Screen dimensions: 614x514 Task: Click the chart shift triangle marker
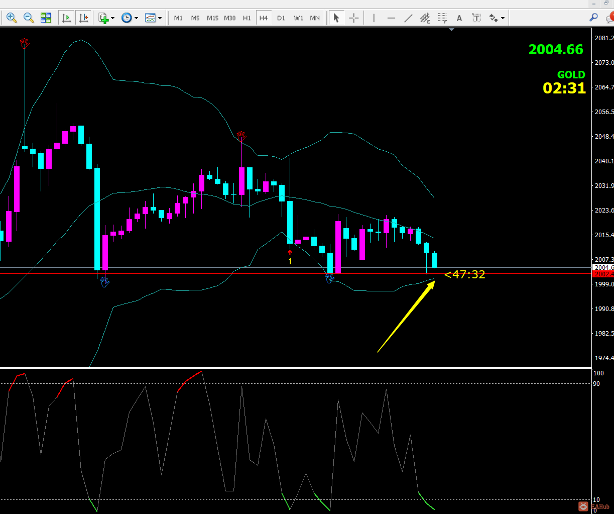tap(452, 30)
